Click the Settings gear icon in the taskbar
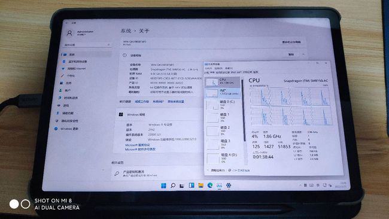This screenshot has width=389, height=219. pos(229,185)
